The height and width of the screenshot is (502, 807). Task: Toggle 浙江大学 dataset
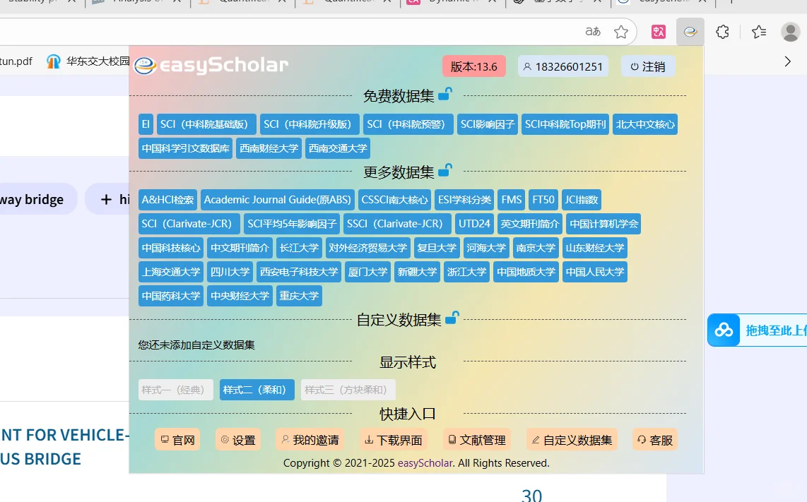pyautogui.click(x=466, y=272)
